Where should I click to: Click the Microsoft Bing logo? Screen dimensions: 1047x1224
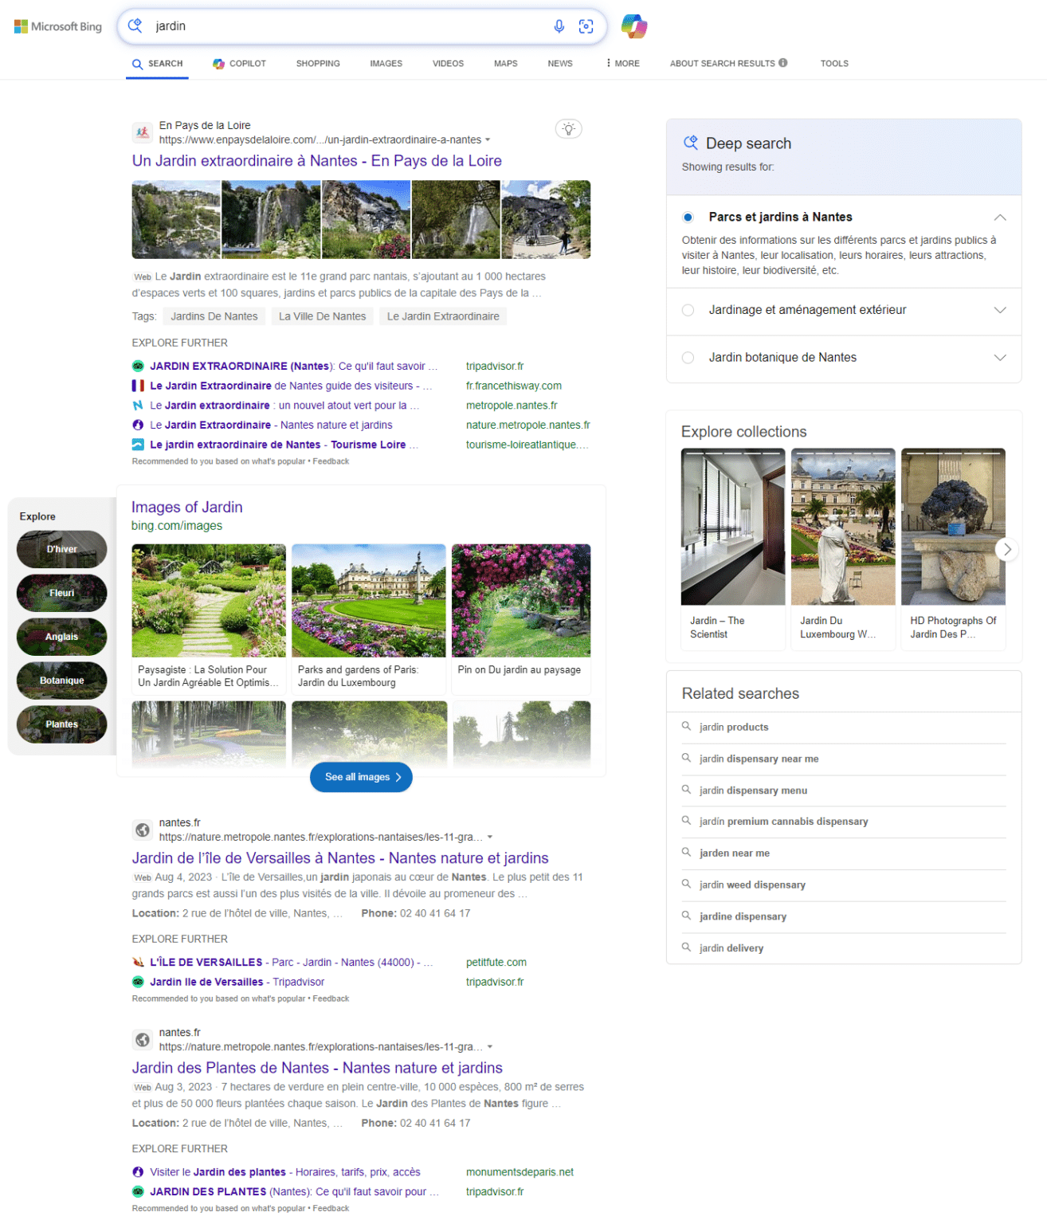coord(57,25)
